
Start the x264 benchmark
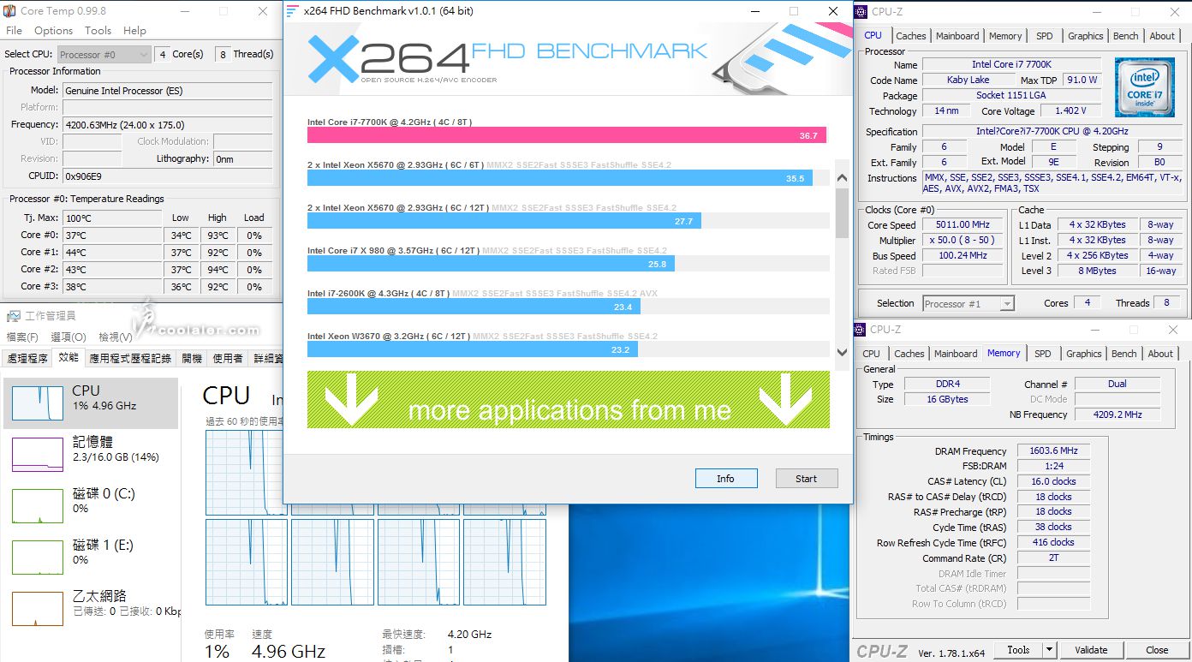click(806, 479)
